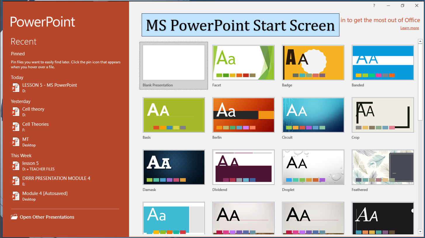Pick the Berlin theme template
This screenshot has height=238, width=425.
[x=243, y=115]
